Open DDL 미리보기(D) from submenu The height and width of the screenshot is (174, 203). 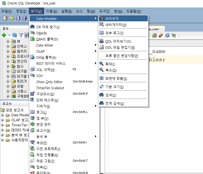(x=123, y=41)
